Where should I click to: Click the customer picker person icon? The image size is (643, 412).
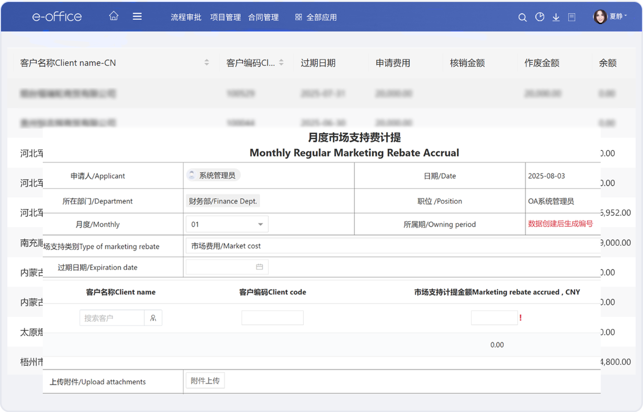pos(153,318)
